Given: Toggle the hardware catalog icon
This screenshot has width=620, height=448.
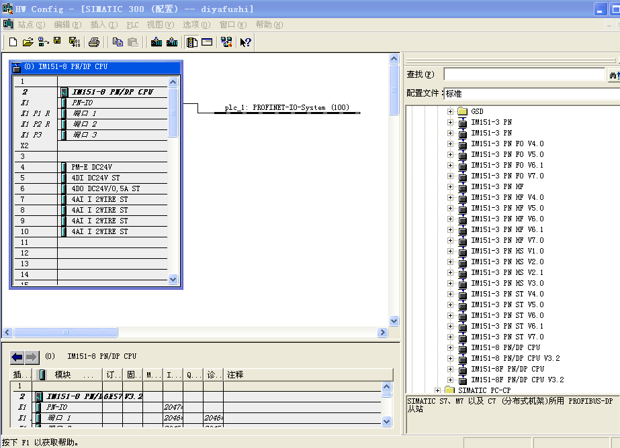Looking at the screenshot, I should (191, 42).
